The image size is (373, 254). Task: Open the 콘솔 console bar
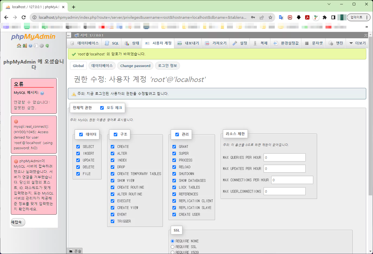coord(75,251)
